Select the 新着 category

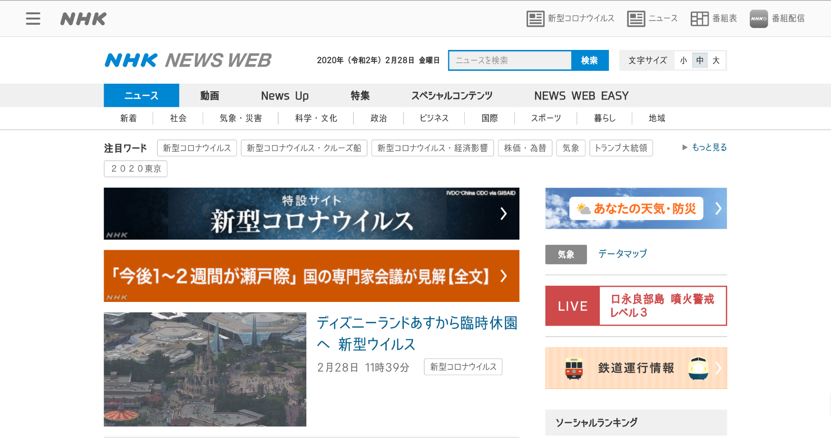(128, 118)
